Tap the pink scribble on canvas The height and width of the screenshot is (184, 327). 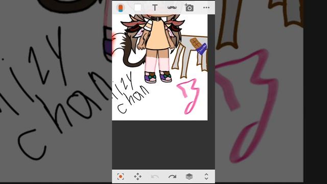tap(189, 96)
